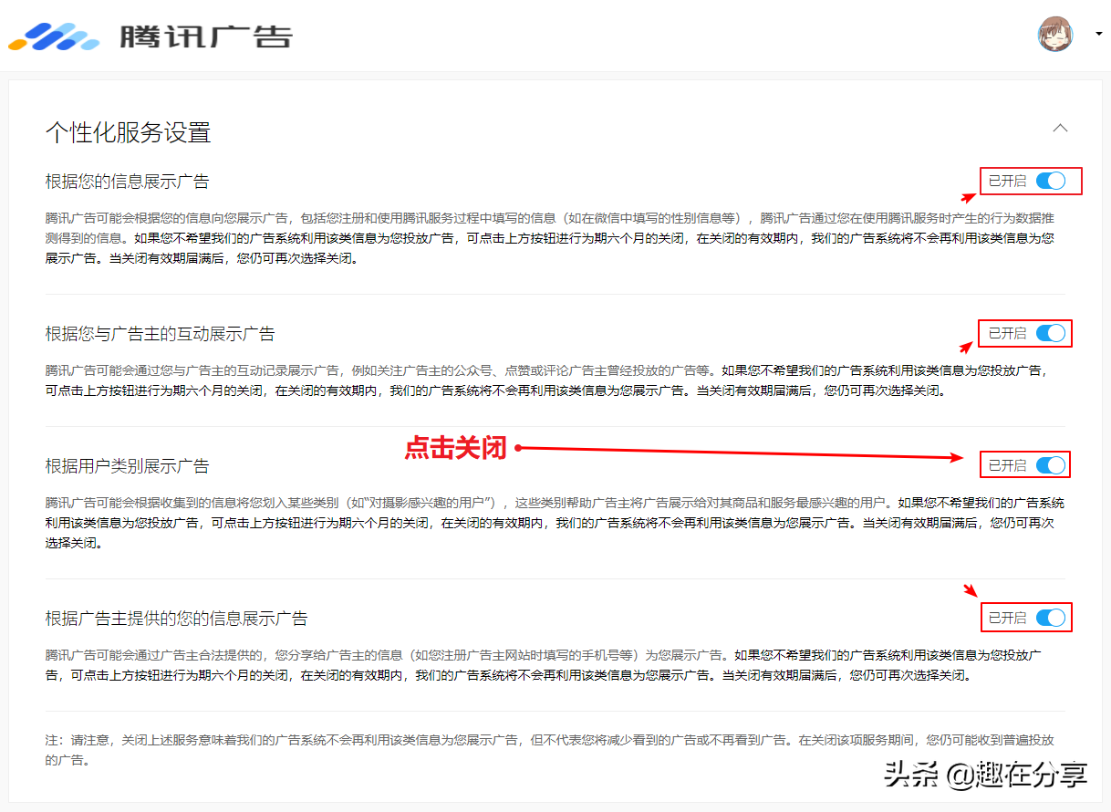Click the 根据您与广告主的互动展示广告 title

click(161, 334)
